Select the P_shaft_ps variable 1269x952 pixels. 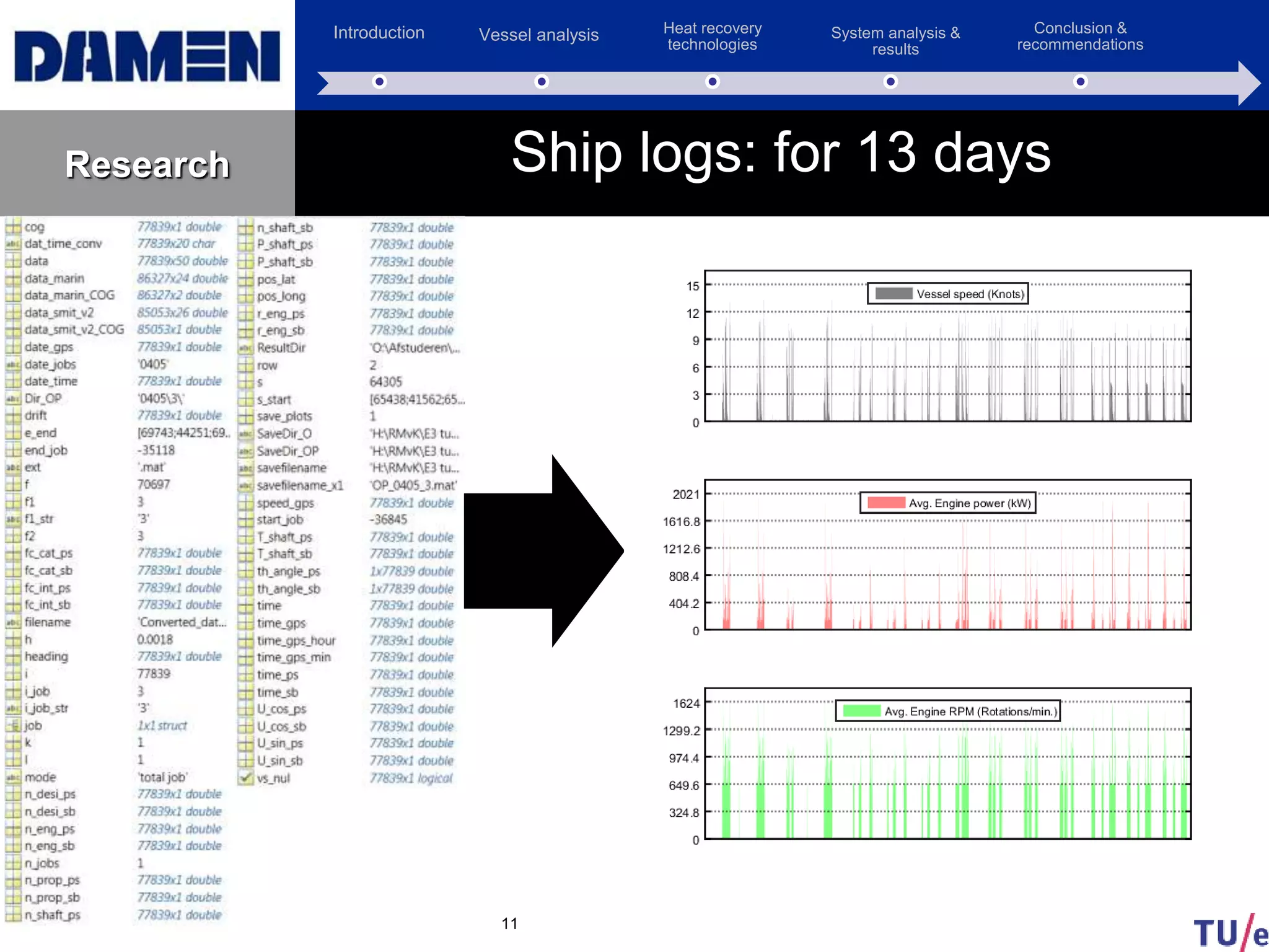tap(284, 244)
